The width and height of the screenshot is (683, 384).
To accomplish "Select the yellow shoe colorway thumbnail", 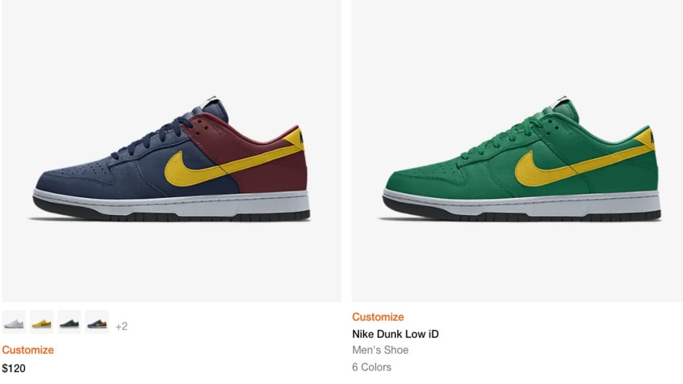I will [x=42, y=322].
